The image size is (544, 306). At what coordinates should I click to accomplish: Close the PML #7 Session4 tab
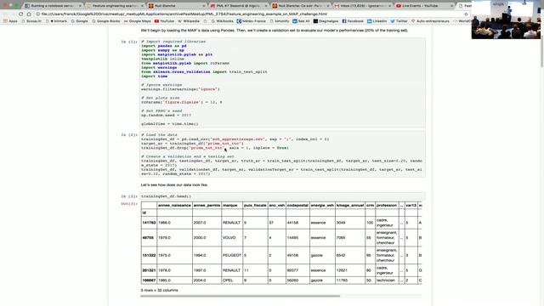[266, 6]
